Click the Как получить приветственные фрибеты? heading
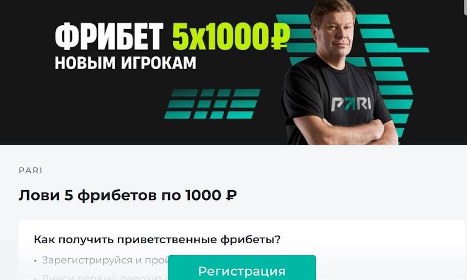Image resolution: width=467 pixels, height=280 pixels. [x=157, y=240]
